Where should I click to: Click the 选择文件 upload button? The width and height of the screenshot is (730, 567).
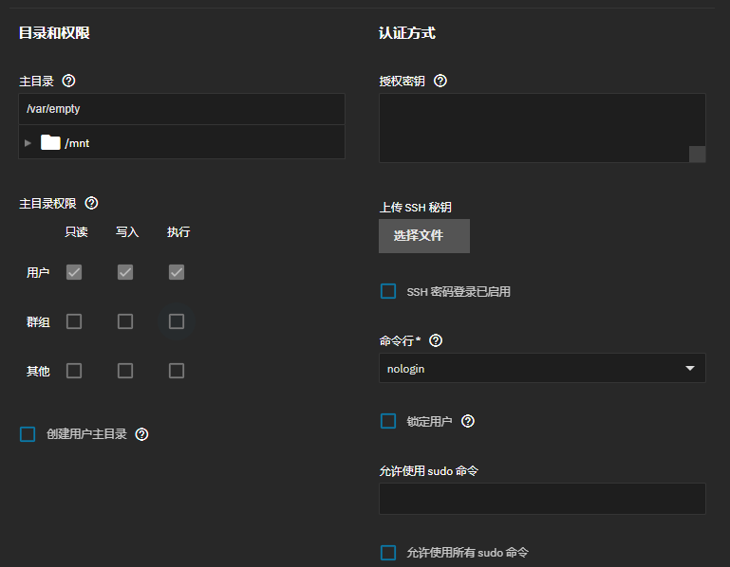click(x=423, y=236)
